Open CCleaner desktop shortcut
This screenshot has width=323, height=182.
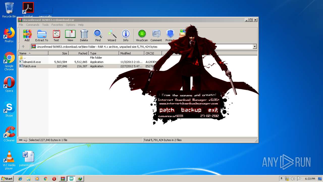coord(9,134)
